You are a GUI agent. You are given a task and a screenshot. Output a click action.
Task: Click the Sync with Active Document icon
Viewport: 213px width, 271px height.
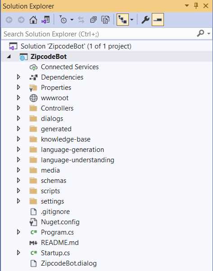[81, 20]
